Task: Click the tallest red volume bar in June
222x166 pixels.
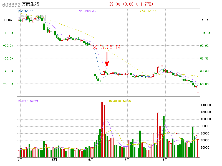Action: [x=102, y=129]
